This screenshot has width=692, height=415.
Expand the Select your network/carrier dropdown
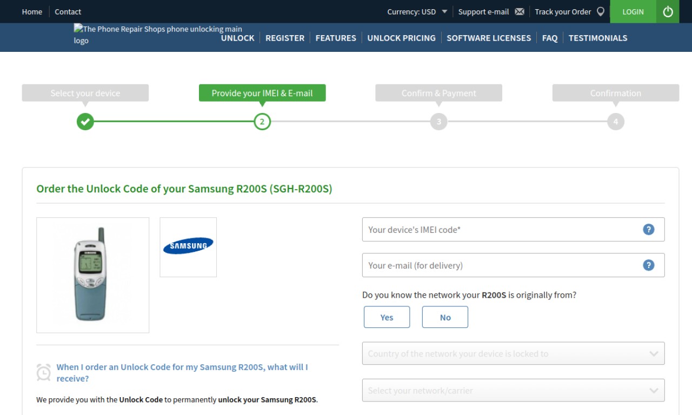click(513, 390)
